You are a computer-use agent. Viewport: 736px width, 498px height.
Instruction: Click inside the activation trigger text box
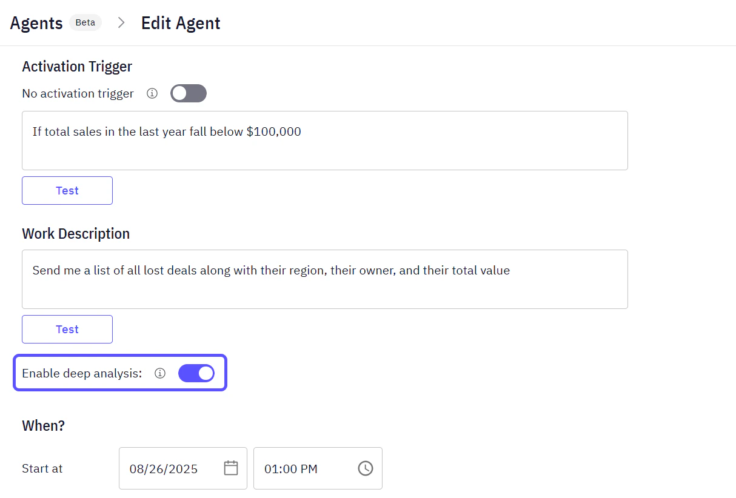click(x=324, y=141)
